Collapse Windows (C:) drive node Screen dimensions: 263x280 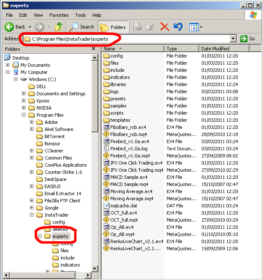[16, 79]
